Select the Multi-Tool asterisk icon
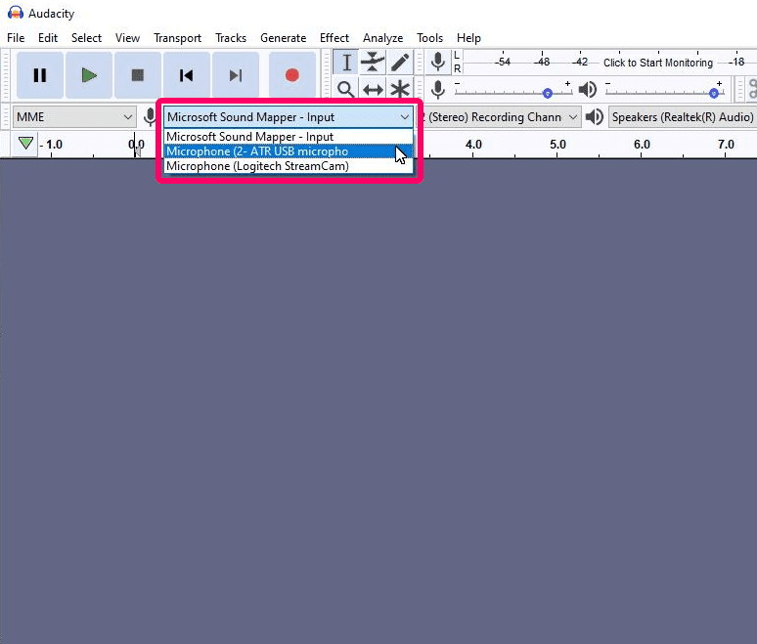 click(400, 89)
